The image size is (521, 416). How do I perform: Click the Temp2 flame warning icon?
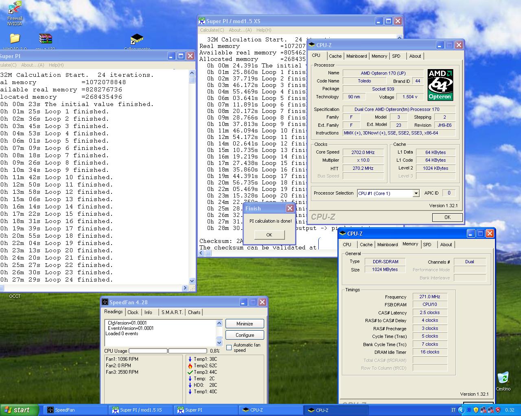click(190, 366)
